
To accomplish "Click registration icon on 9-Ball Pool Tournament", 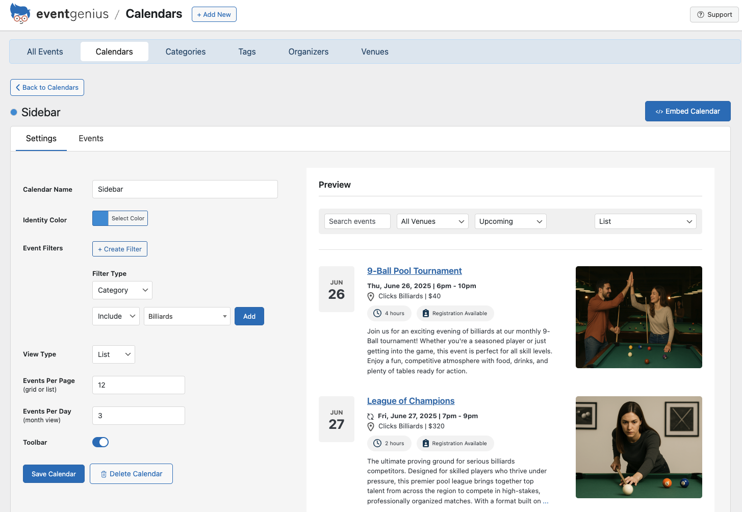I will [x=426, y=313].
